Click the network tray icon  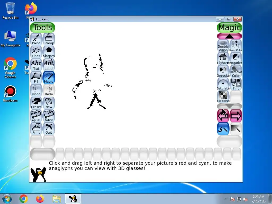click(239, 199)
